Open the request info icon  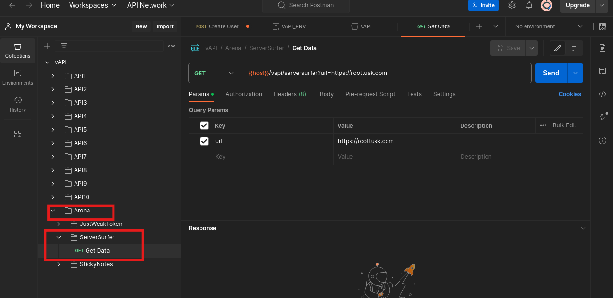[x=602, y=140]
